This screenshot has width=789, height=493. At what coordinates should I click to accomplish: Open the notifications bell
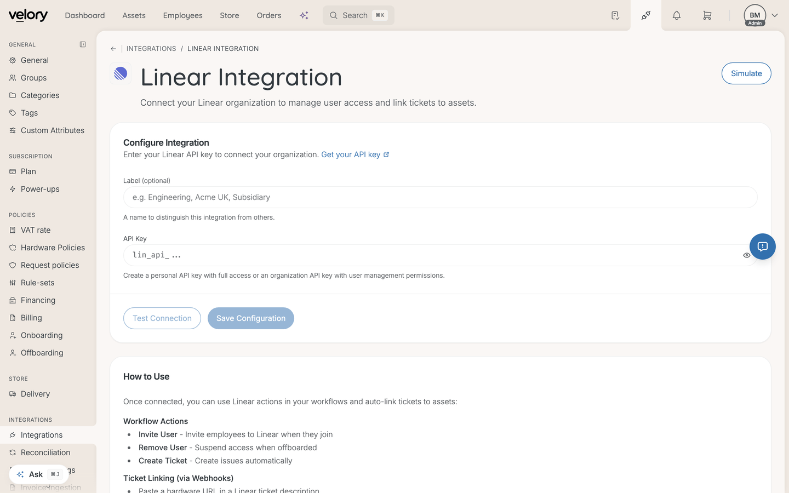[677, 15]
